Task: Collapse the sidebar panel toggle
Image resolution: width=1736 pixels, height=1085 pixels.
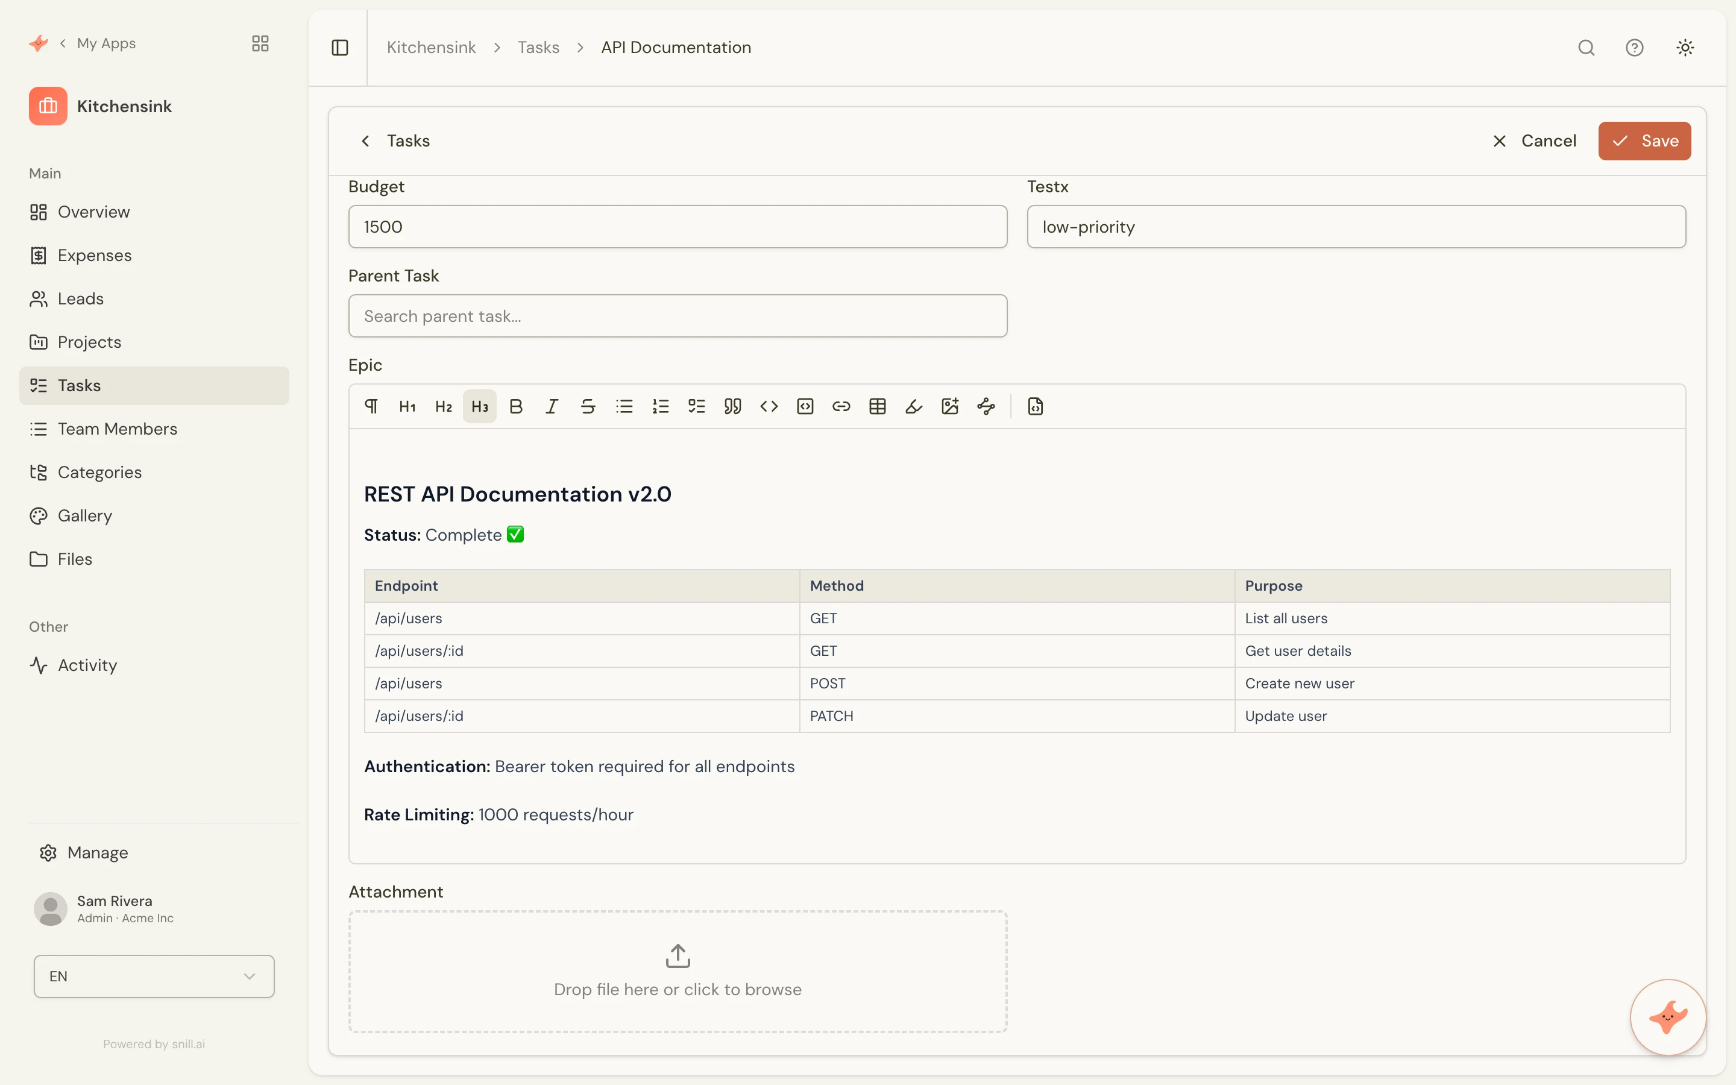Action: coord(340,48)
